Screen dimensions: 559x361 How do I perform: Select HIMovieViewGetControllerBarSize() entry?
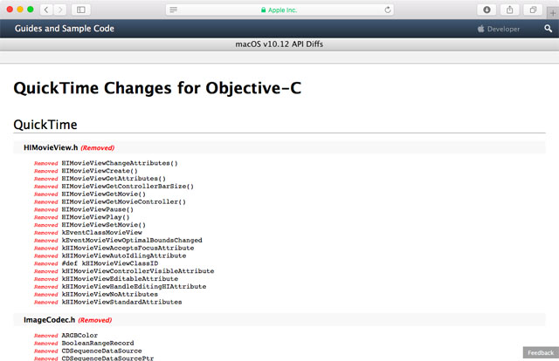(128, 187)
